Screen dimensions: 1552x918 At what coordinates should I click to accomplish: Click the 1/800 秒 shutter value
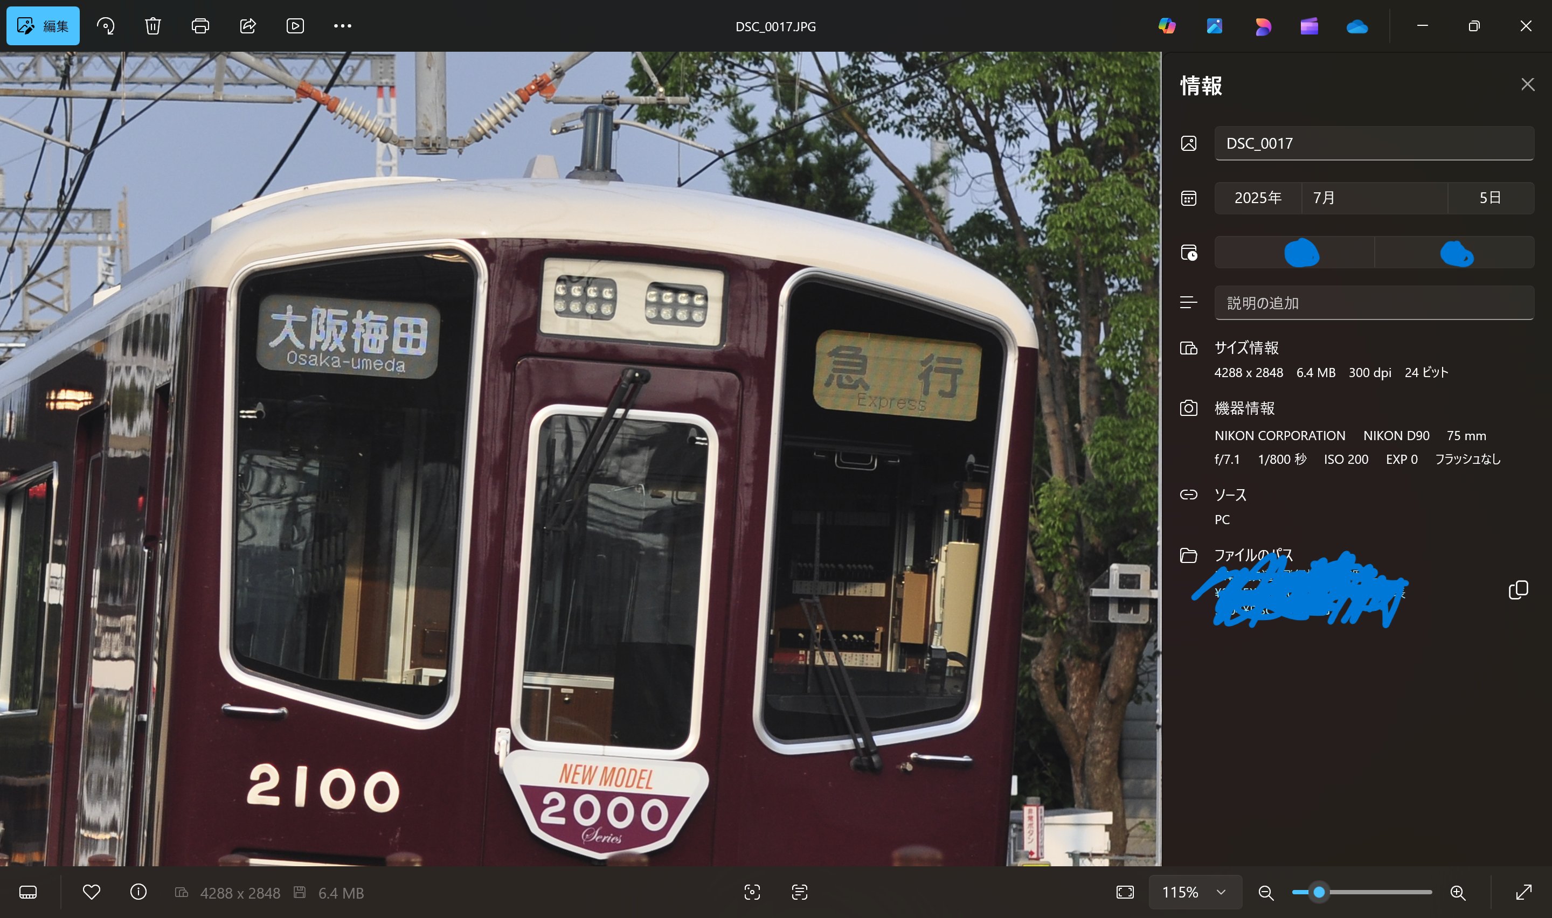point(1283,459)
